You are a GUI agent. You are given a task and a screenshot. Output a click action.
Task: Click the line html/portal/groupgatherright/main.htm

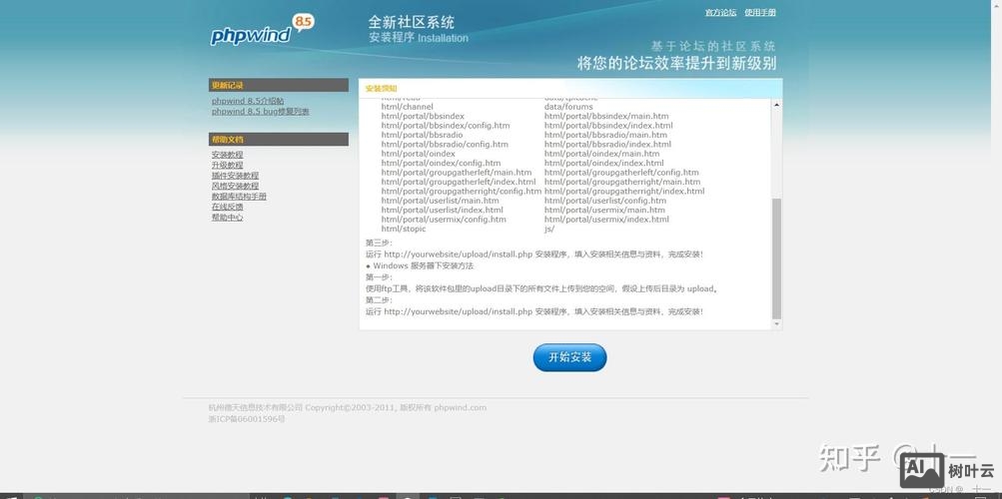(622, 182)
